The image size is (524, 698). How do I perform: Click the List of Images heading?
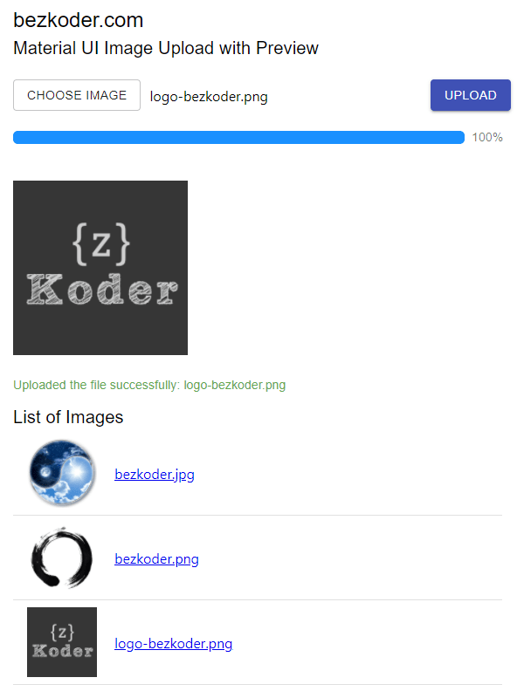[68, 417]
